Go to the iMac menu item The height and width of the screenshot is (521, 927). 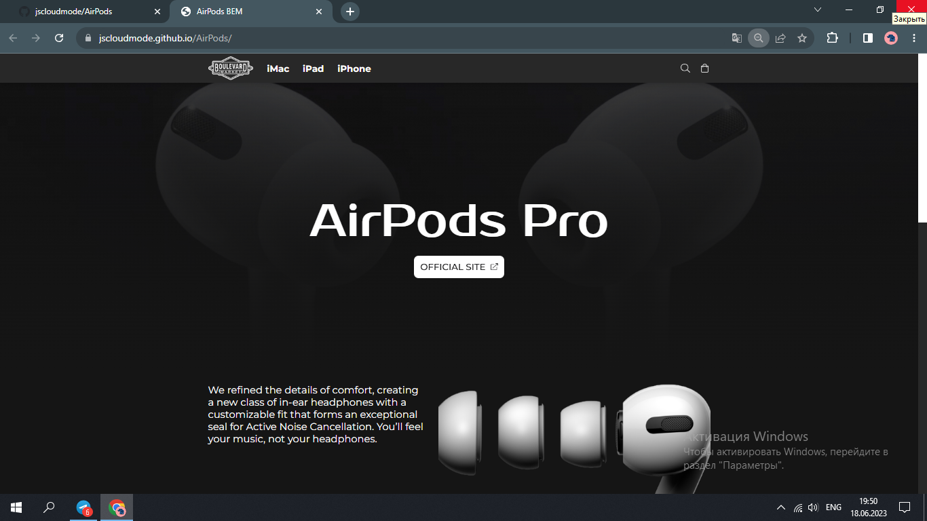point(278,69)
